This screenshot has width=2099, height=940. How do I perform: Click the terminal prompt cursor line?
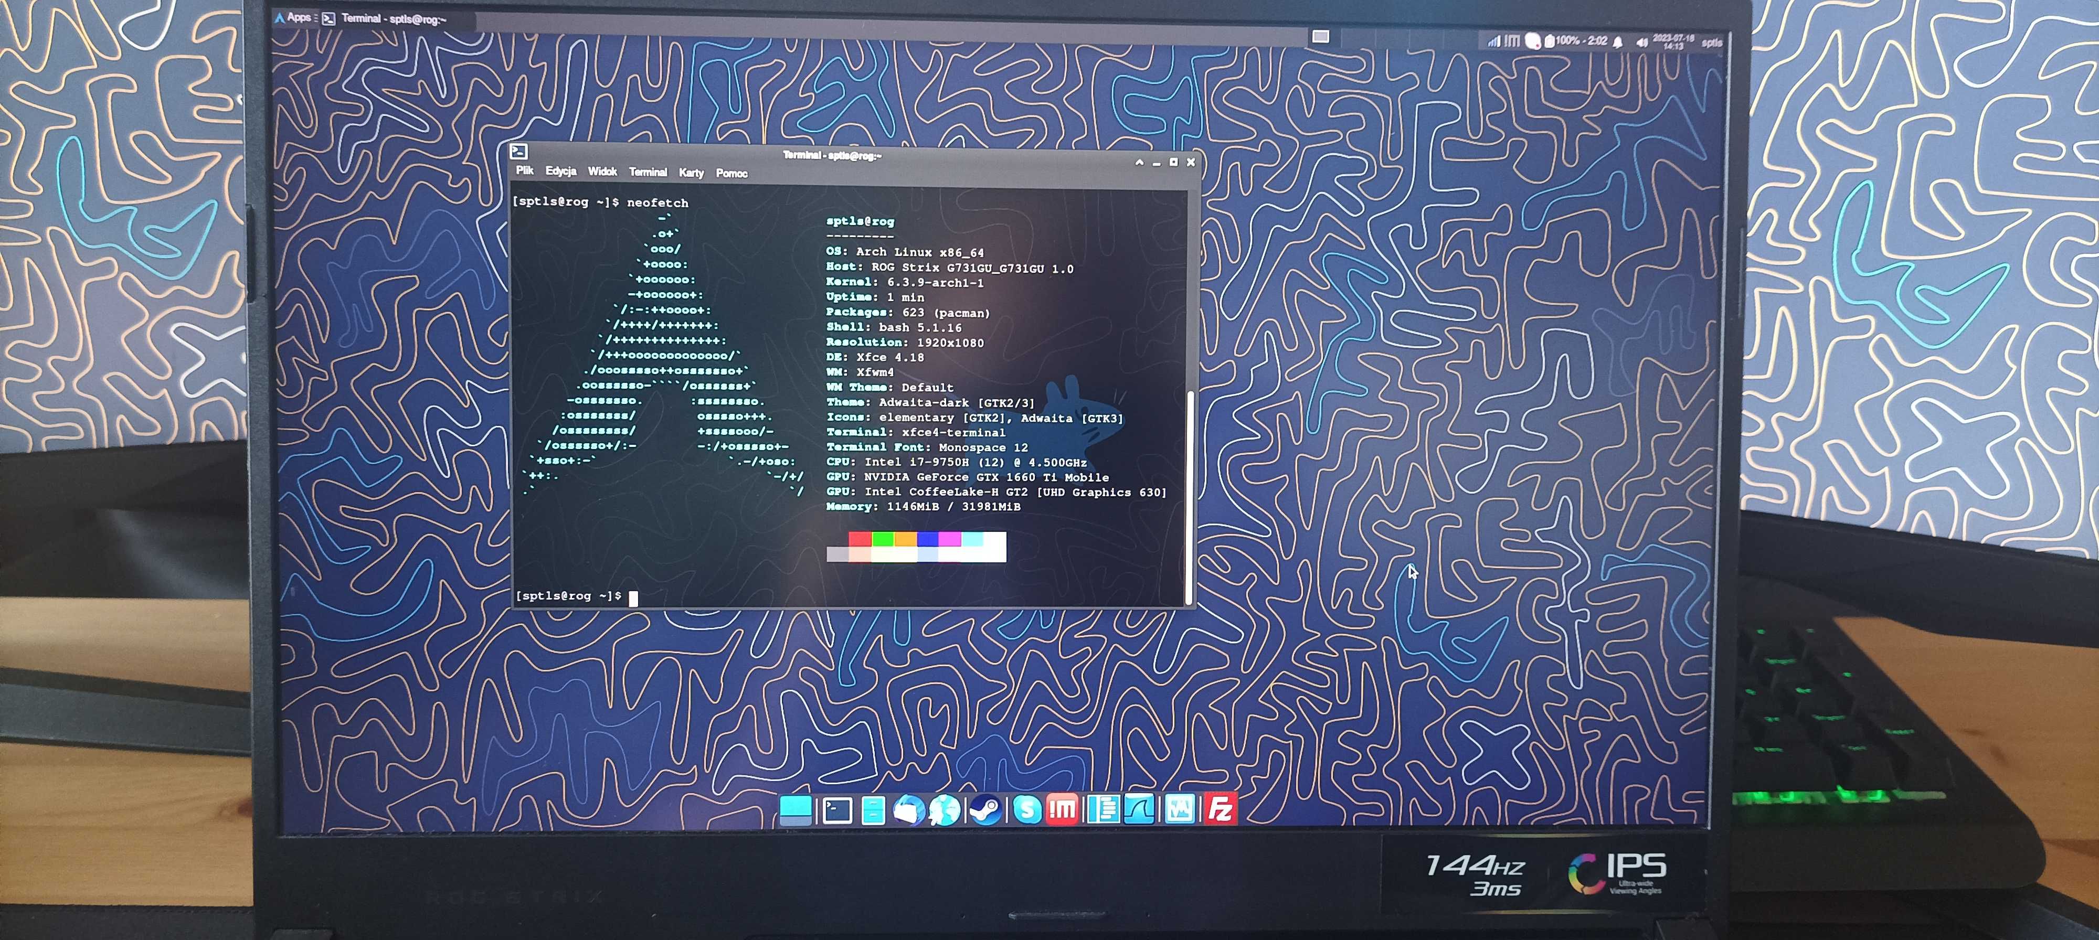click(x=577, y=596)
